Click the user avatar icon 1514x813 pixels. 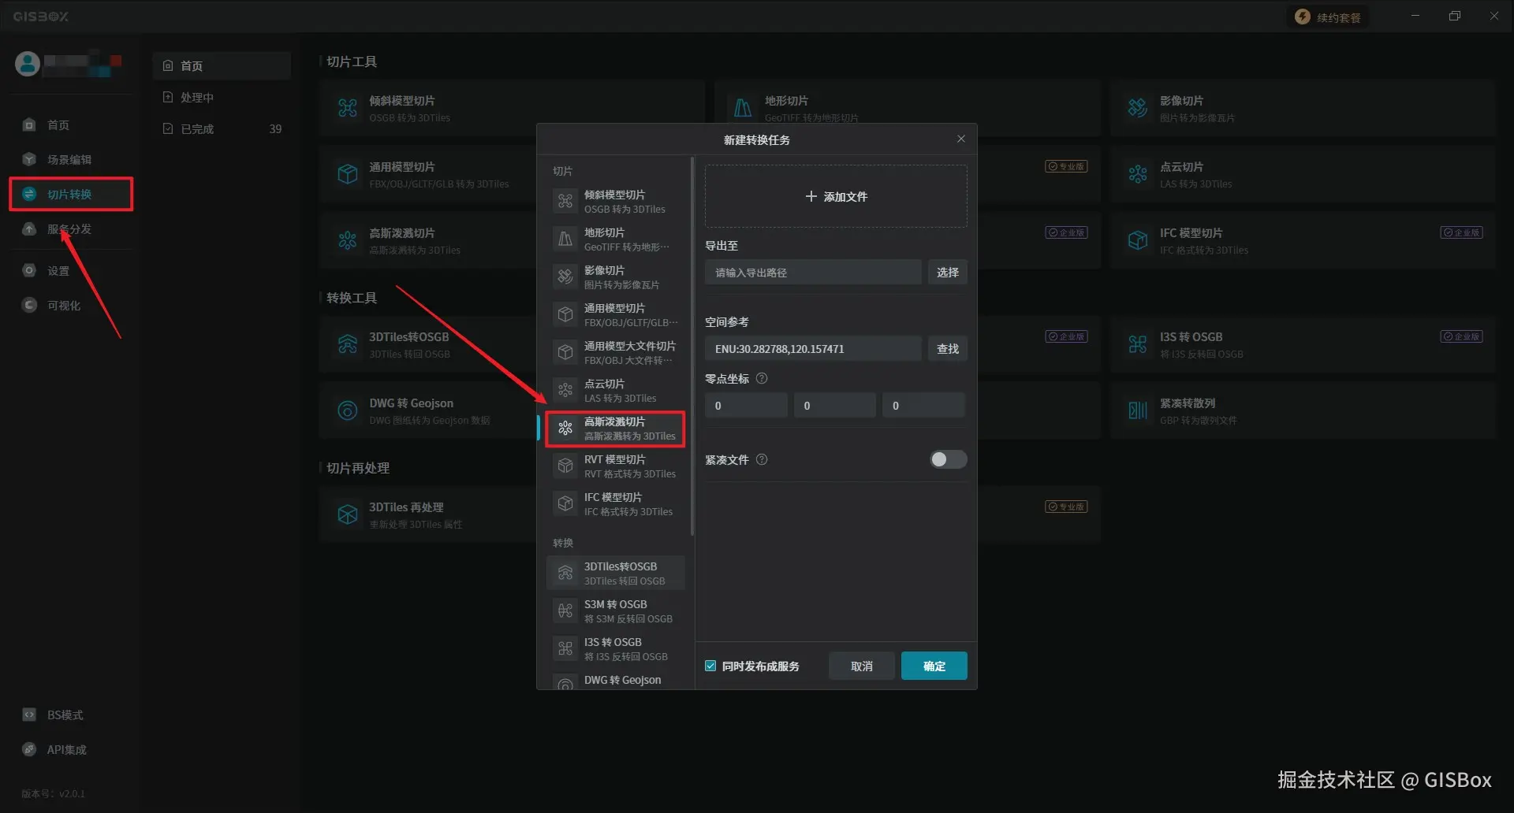point(28,64)
